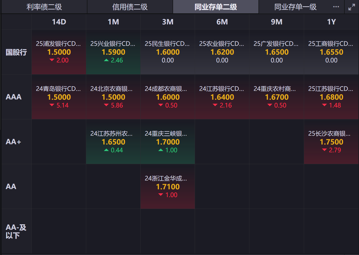Click the 1Y column header
The width and height of the screenshot is (359, 255).
click(331, 22)
